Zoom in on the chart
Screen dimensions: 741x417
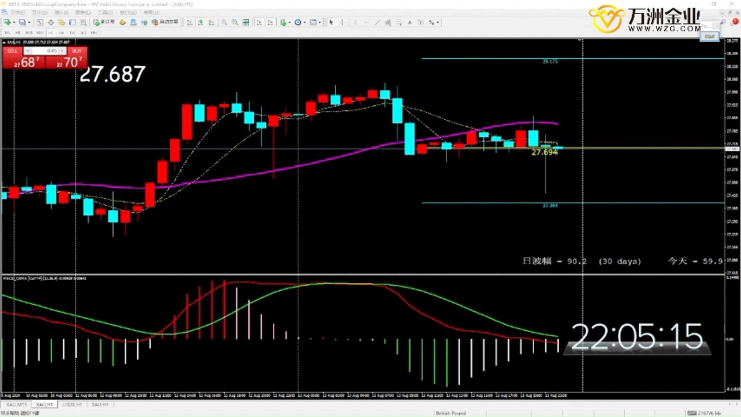[x=224, y=22]
